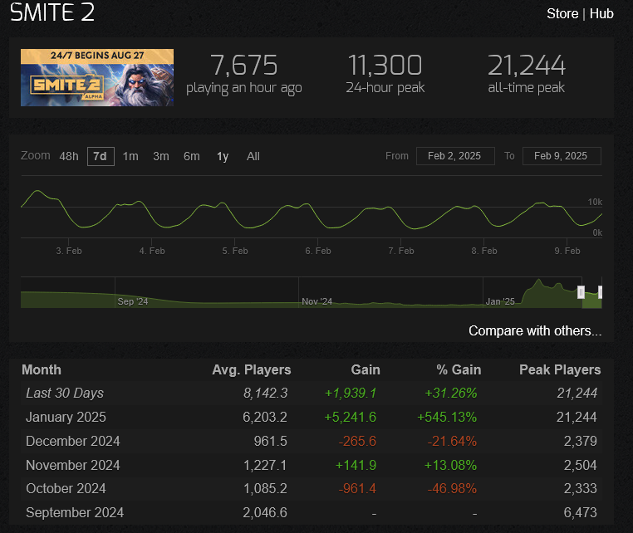Image resolution: width=633 pixels, height=533 pixels.
Task: Click the +141.9 gain value
Action: click(x=356, y=465)
